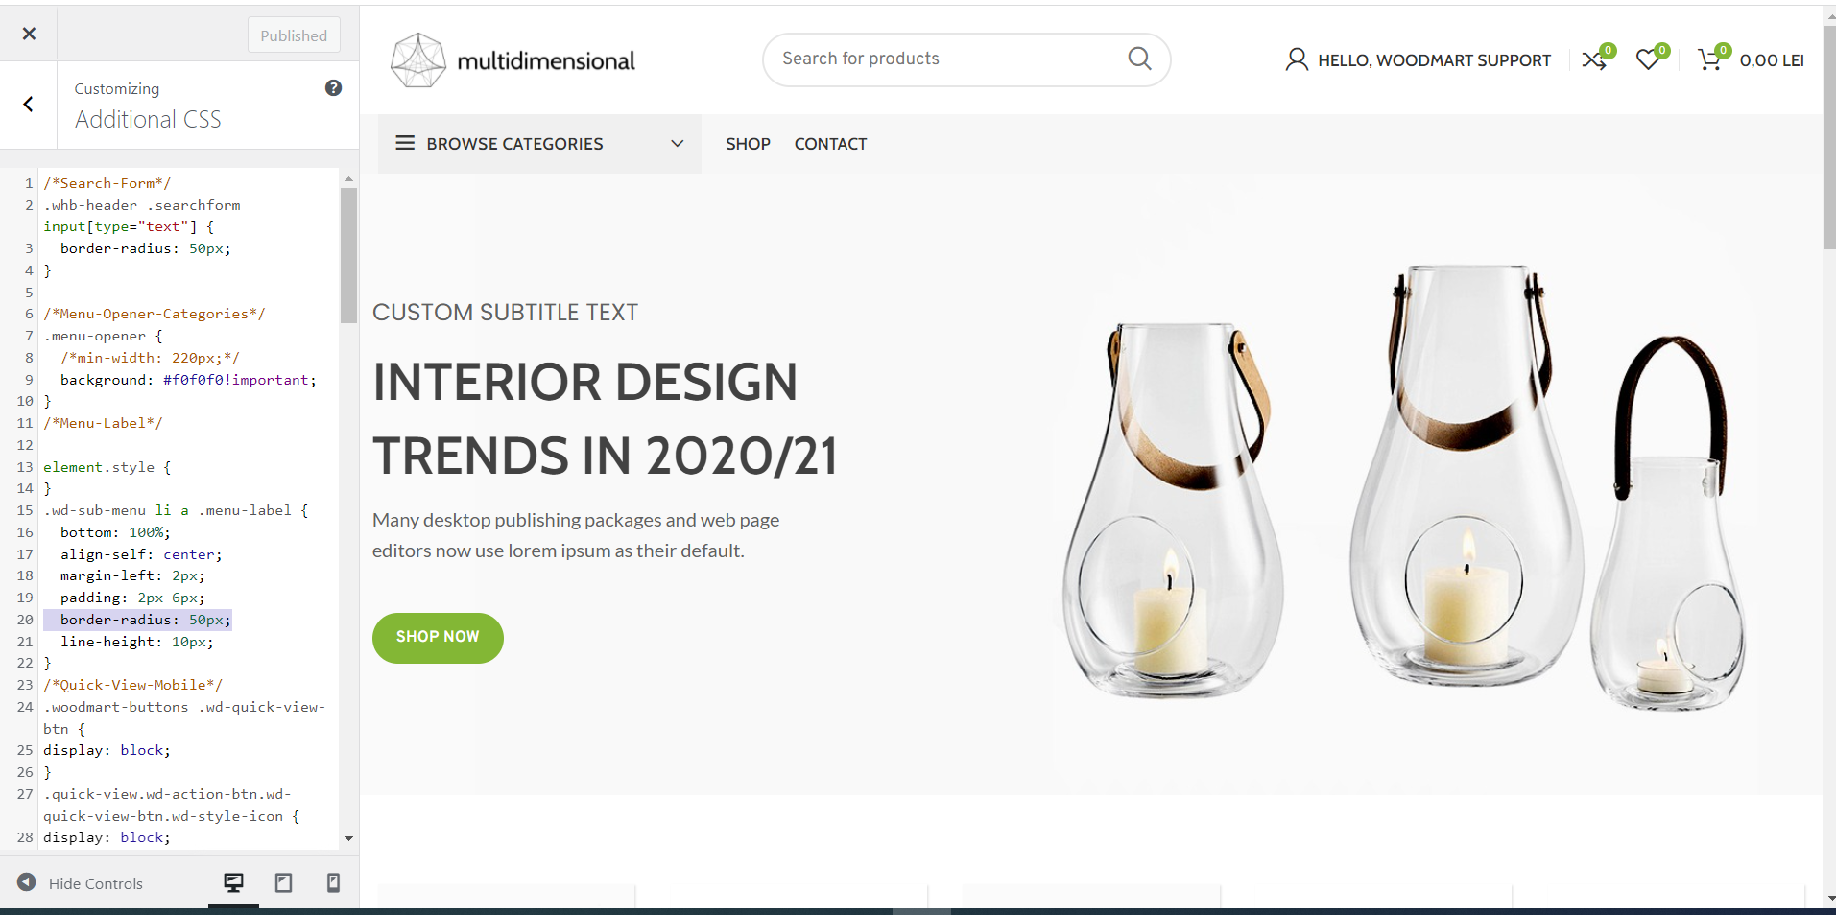Click the multidimensional logo
Screen dimensions: 1836x915
[x=513, y=60]
